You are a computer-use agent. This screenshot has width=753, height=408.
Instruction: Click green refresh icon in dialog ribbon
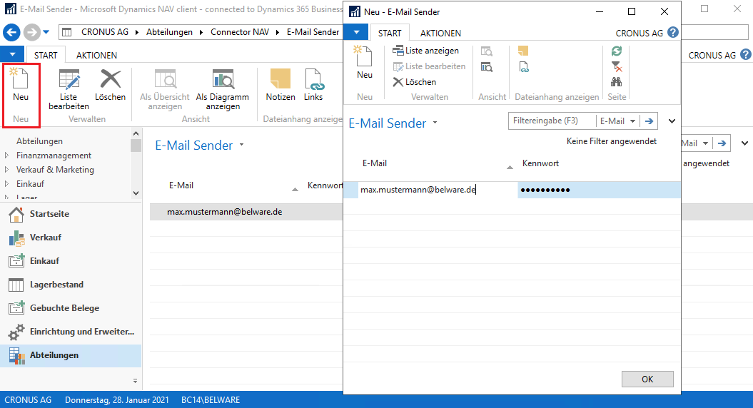[617, 51]
